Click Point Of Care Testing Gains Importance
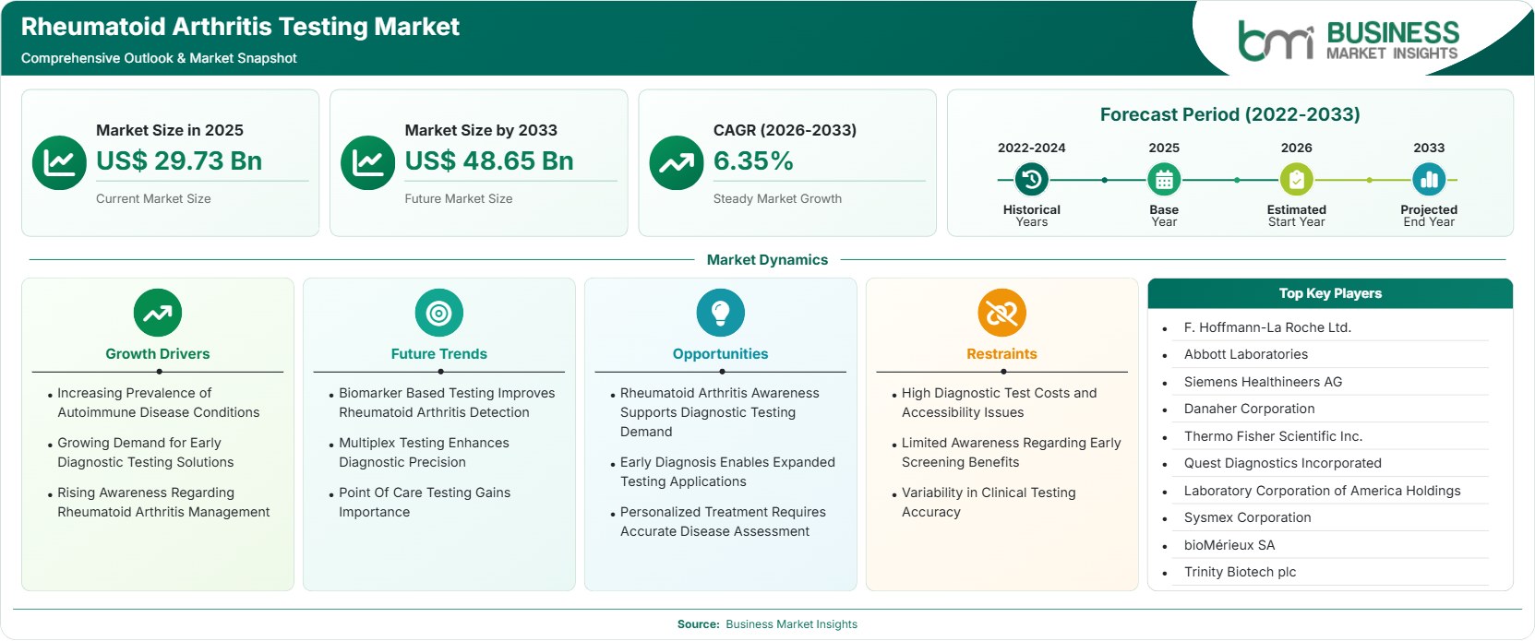Viewport: 1535px width, 641px height. tap(425, 503)
